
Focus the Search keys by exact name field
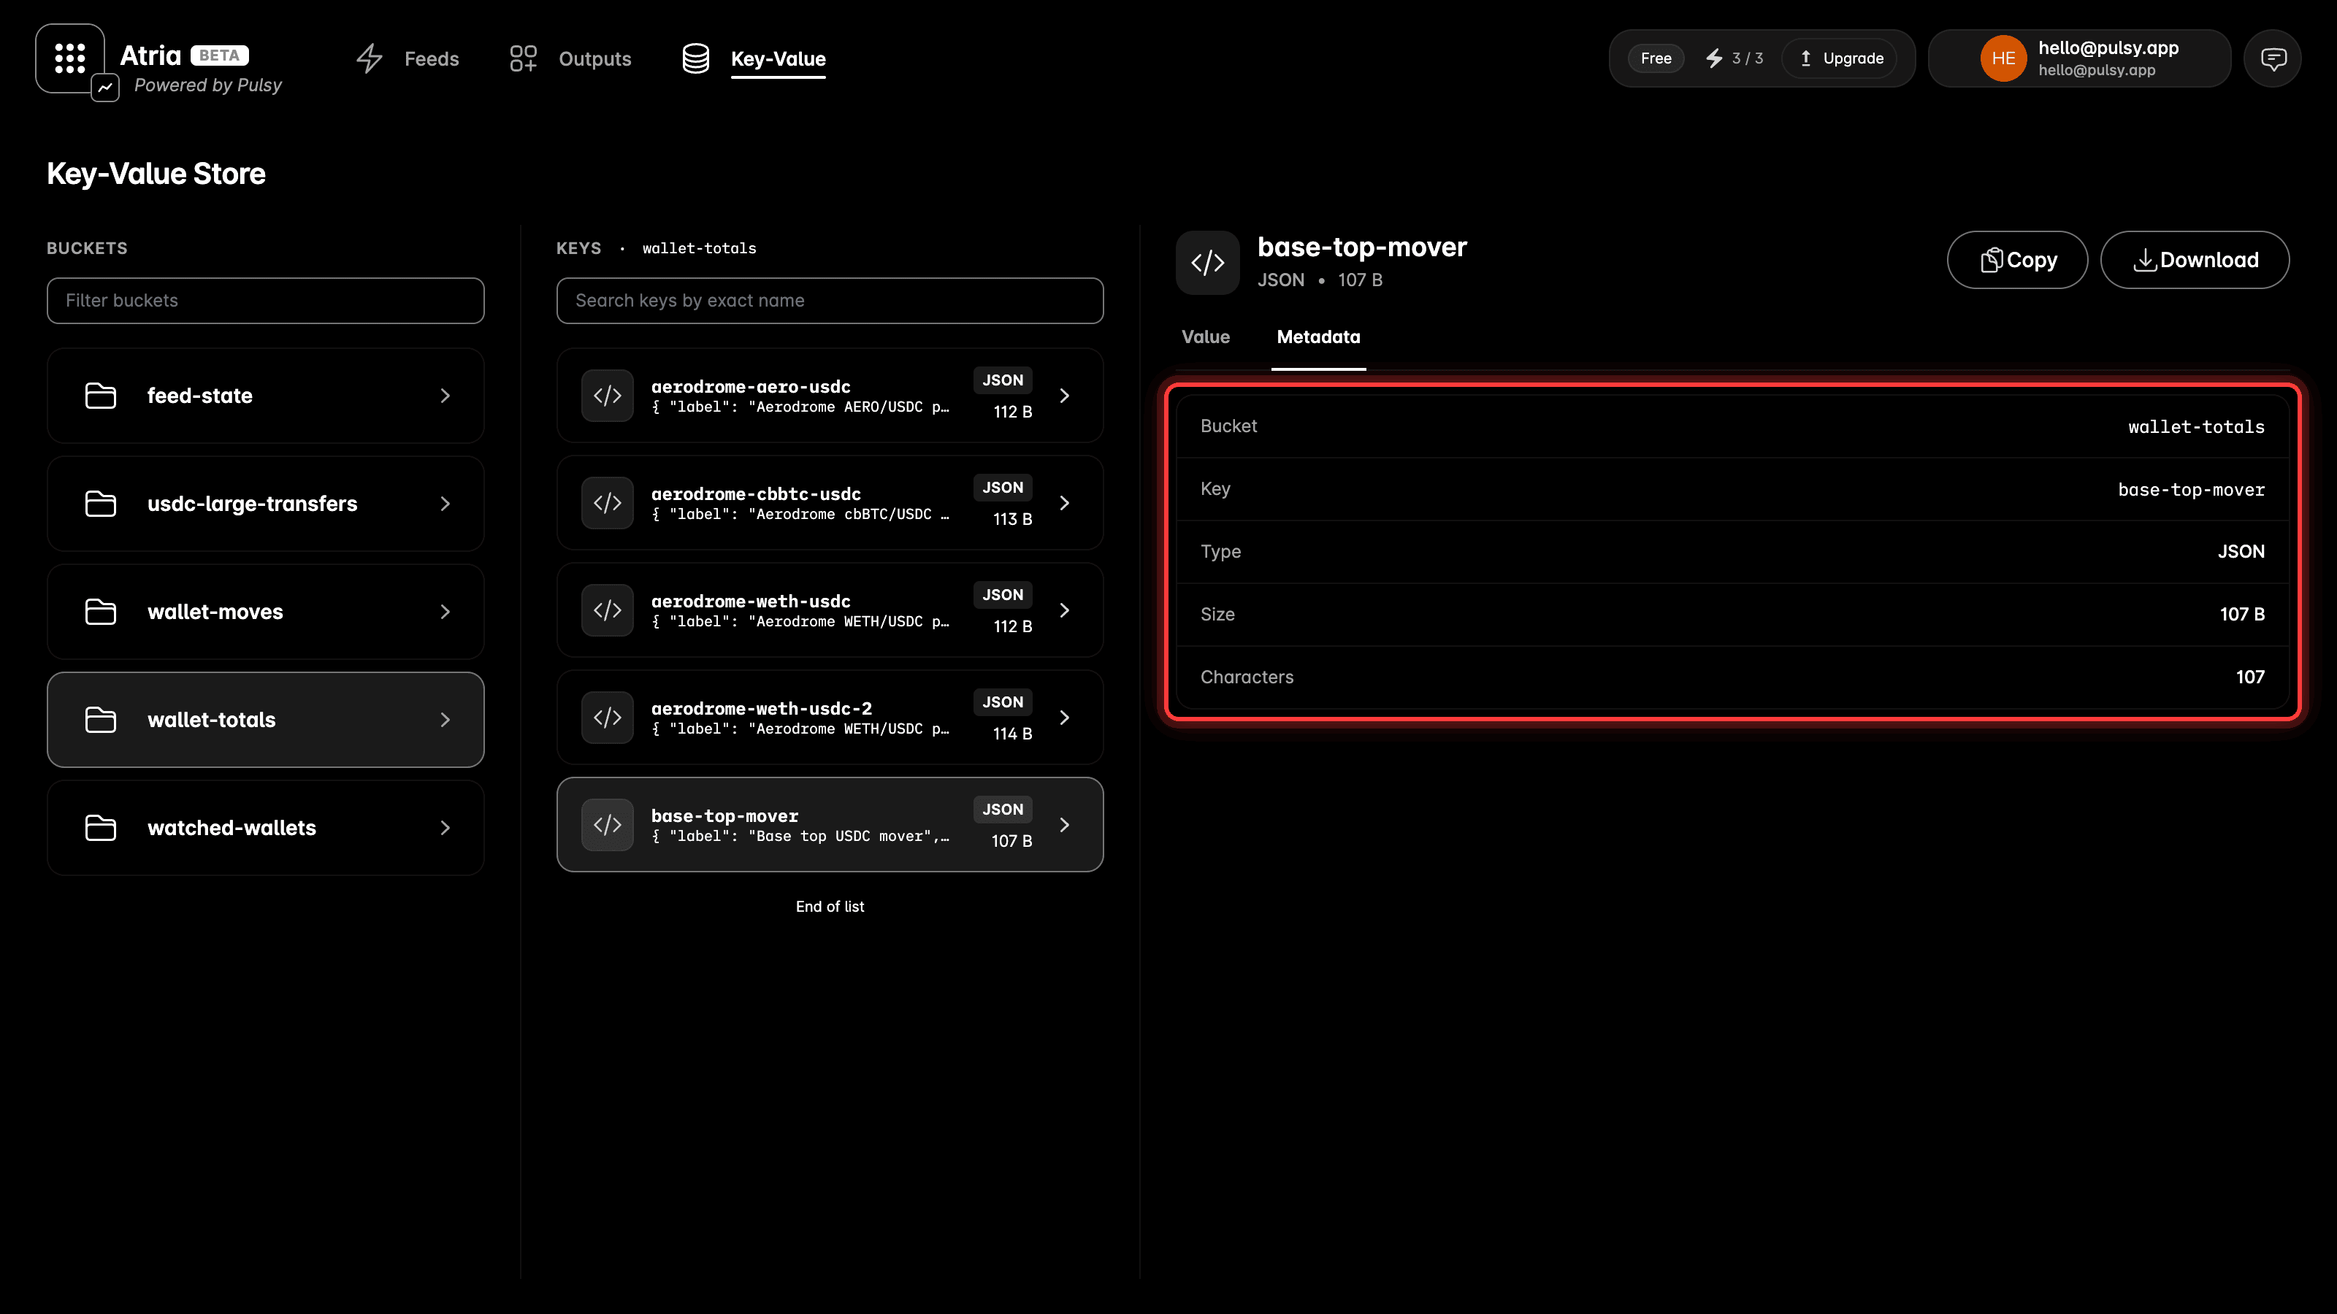pyautogui.click(x=830, y=300)
